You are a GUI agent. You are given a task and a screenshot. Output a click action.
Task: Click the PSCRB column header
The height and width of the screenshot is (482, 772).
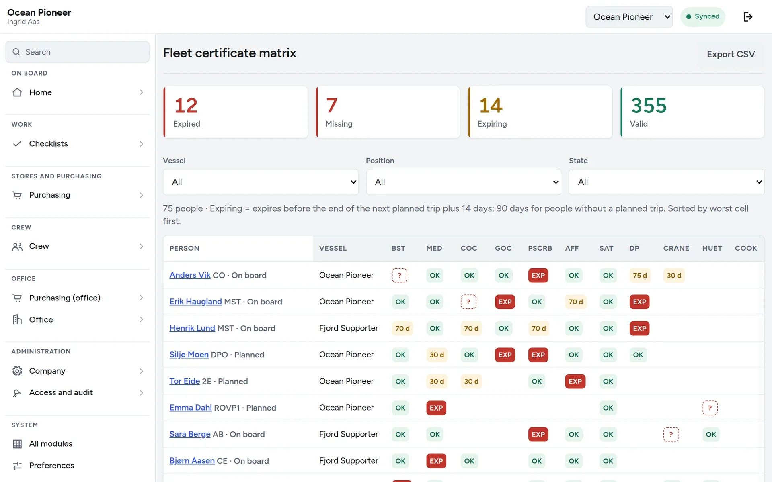click(540, 248)
